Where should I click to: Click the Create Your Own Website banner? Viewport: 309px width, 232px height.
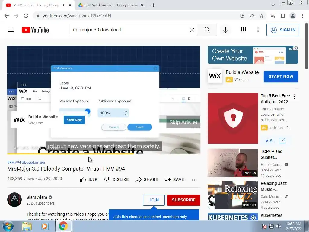[253, 55]
